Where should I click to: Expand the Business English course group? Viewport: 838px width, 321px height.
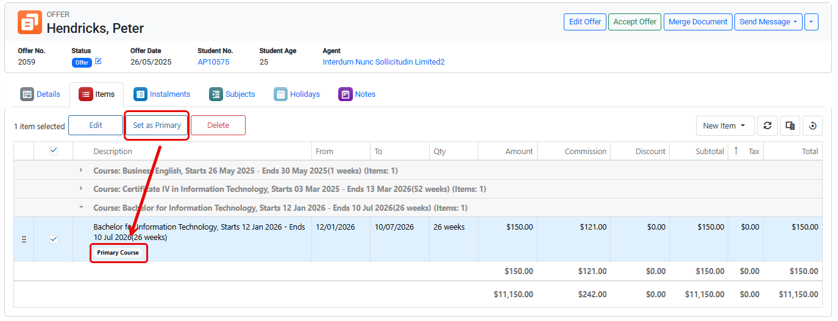pyautogui.click(x=81, y=171)
